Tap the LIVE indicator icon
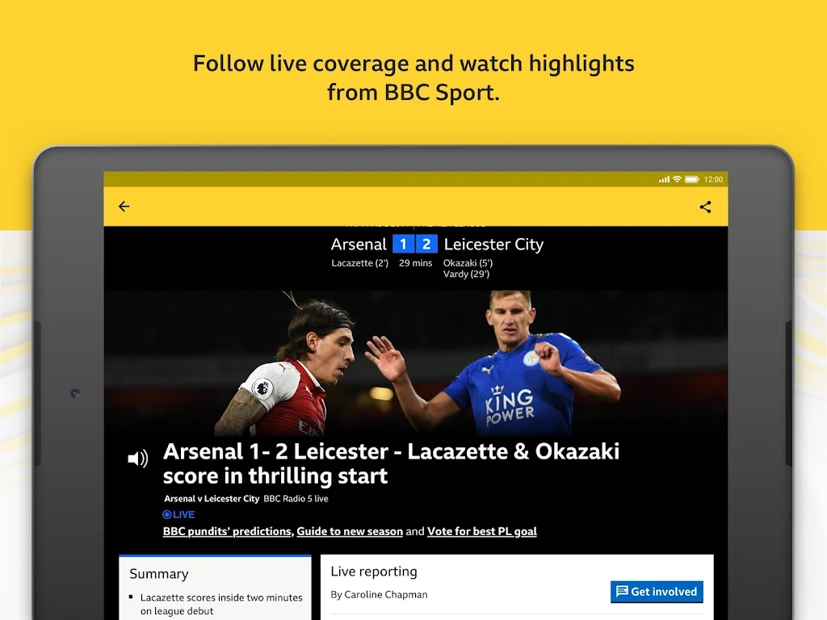Screen dimensions: 827x620 166,514
